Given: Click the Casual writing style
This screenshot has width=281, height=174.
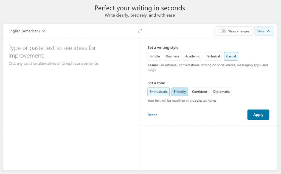Looking at the screenshot, I should (231, 56).
